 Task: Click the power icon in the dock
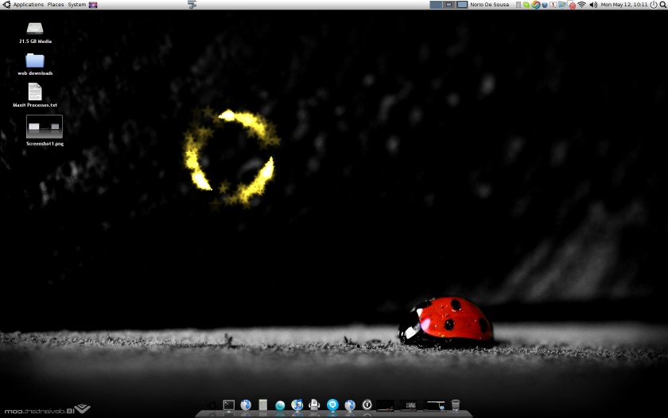(367, 405)
